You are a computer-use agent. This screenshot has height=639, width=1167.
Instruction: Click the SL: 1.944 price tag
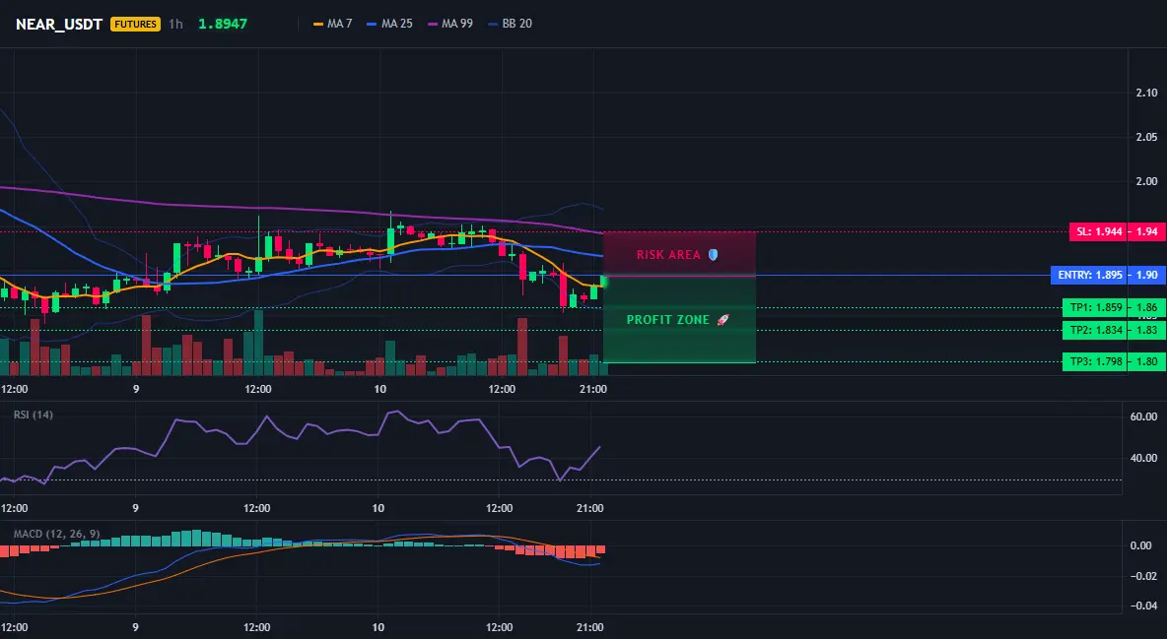[1098, 231]
